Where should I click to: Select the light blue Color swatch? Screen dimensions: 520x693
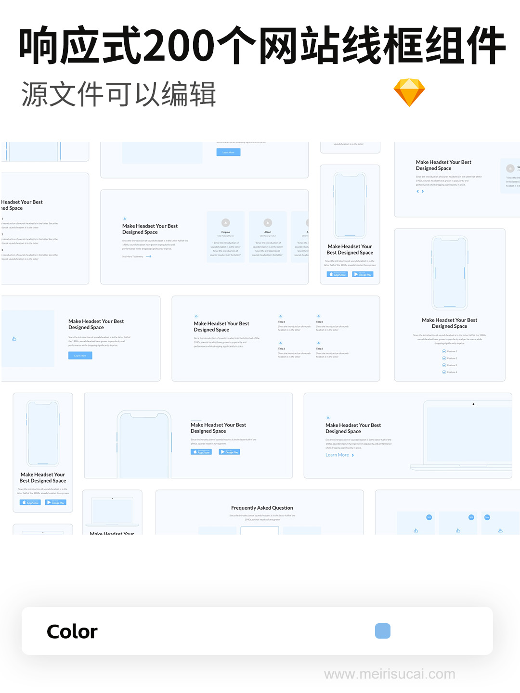tap(382, 631)
